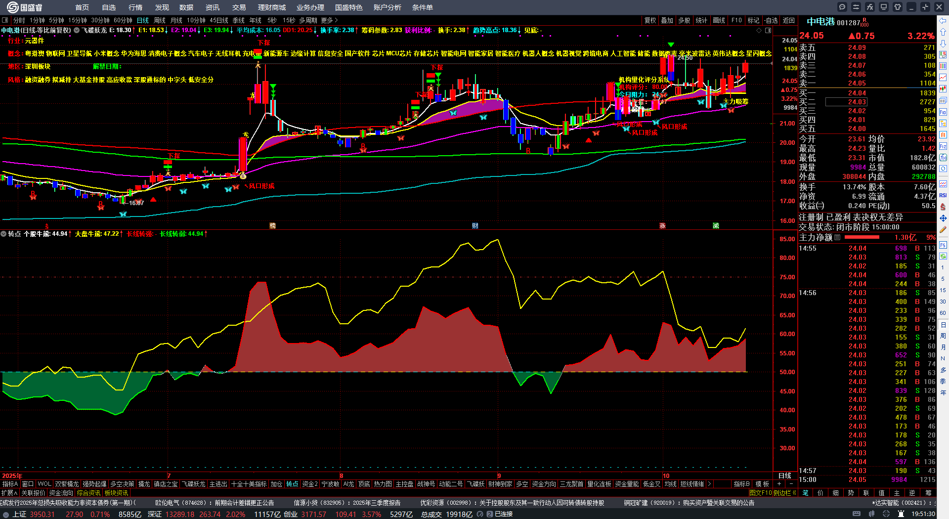Screen dimensions: 949x519
Task: Click the F10 button in chart toolbar
Action: [x=736, y=20]
